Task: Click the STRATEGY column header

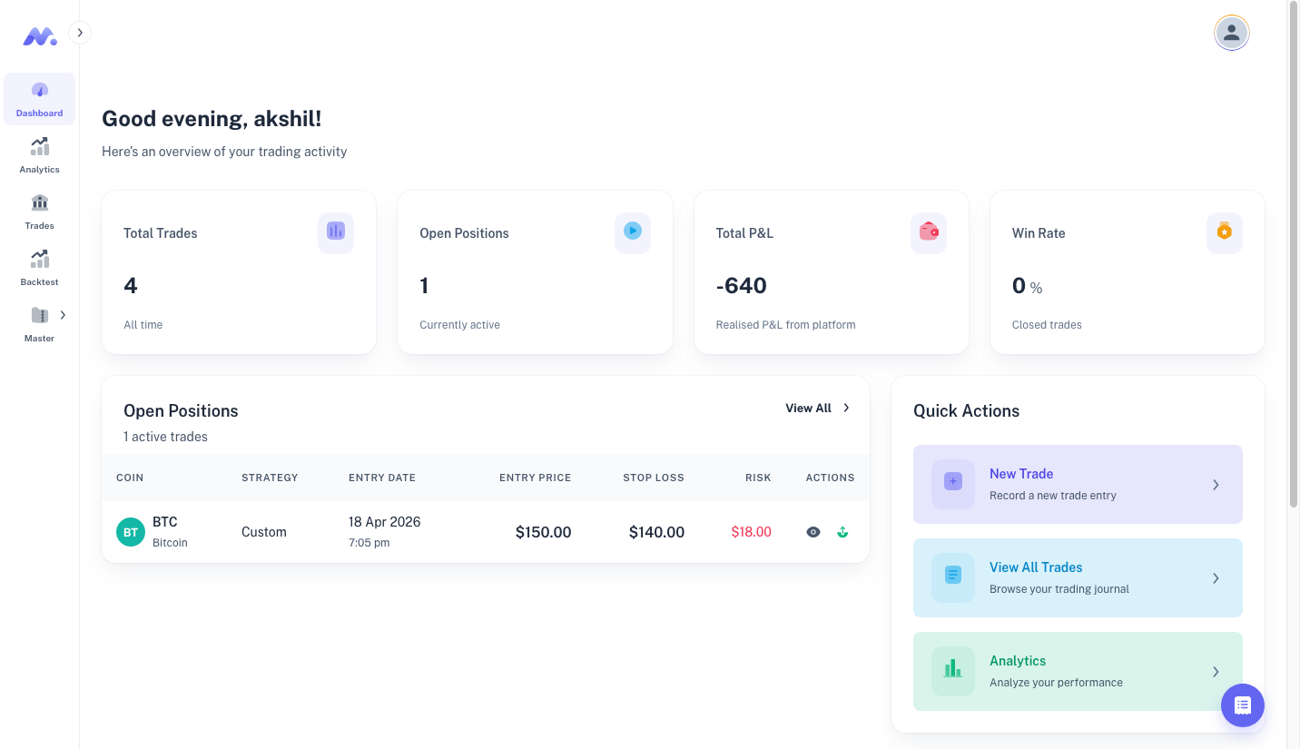Action: (270, 478)
